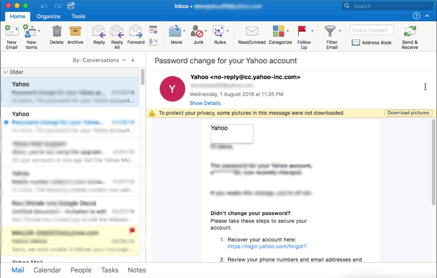Open the Tasks view
The height and width of the screenshot is (278, 437).
[x=110, y=270]
